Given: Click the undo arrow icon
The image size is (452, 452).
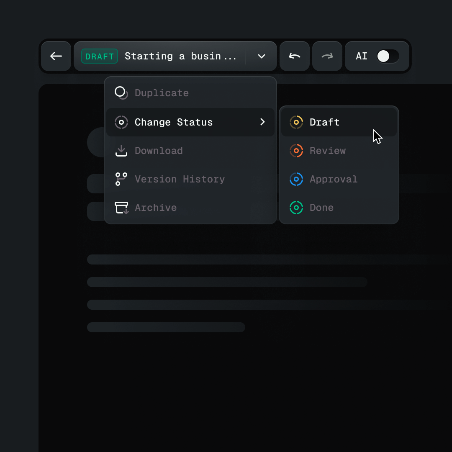Looking at the screenshot, I should point(295,56).
